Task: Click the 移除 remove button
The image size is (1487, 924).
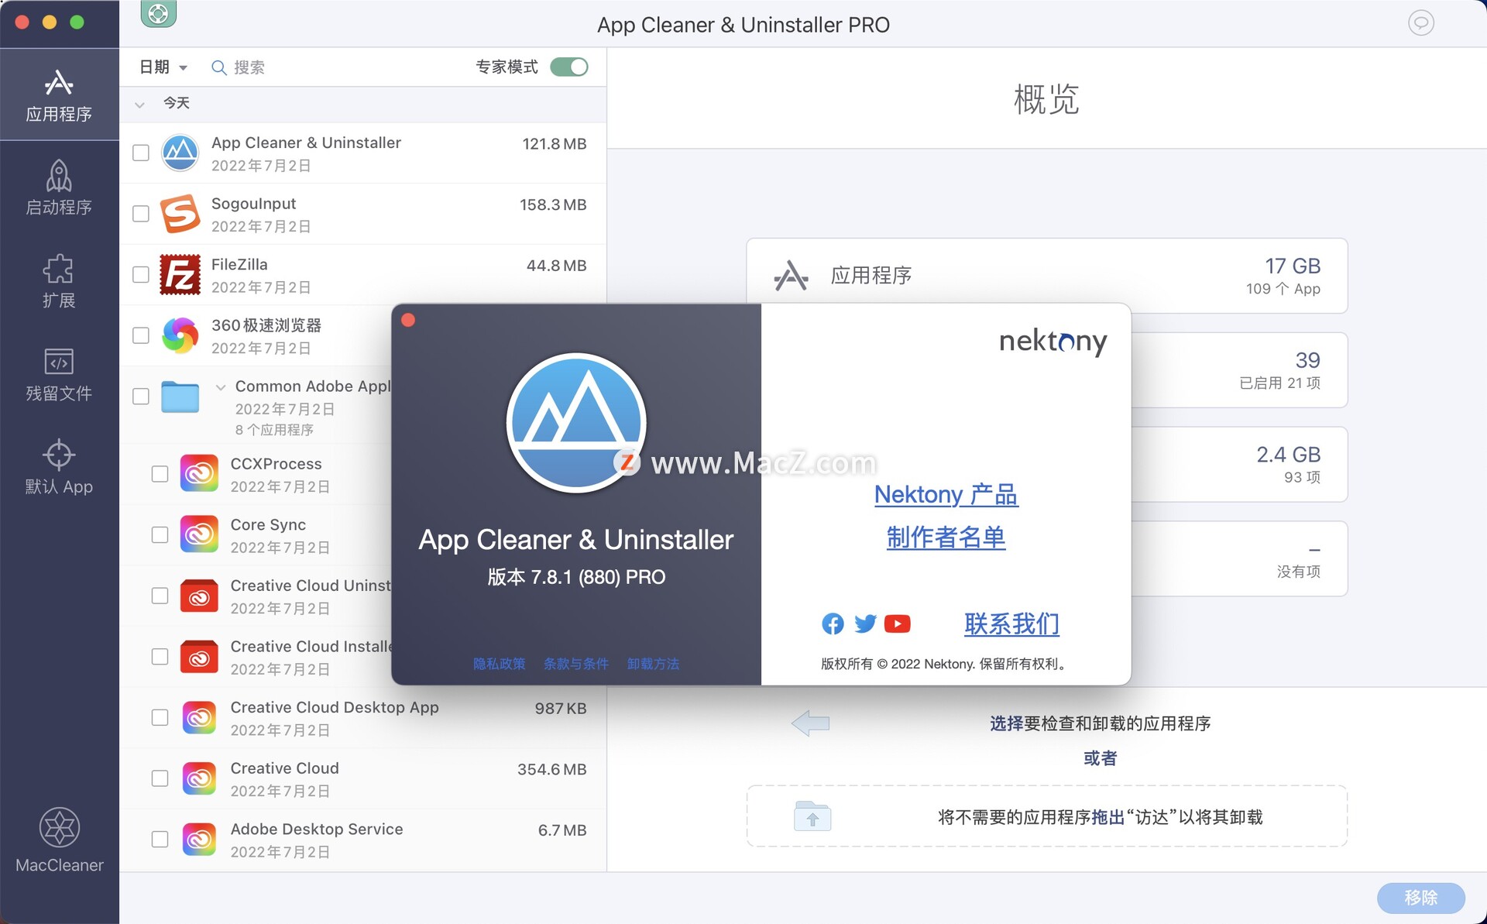Action: pyautogui.click(x=1420, y=898)
